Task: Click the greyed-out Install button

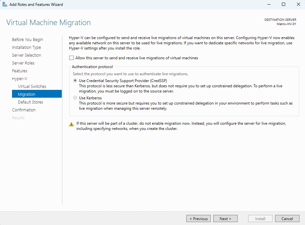Action: click(x=260, y=218)
